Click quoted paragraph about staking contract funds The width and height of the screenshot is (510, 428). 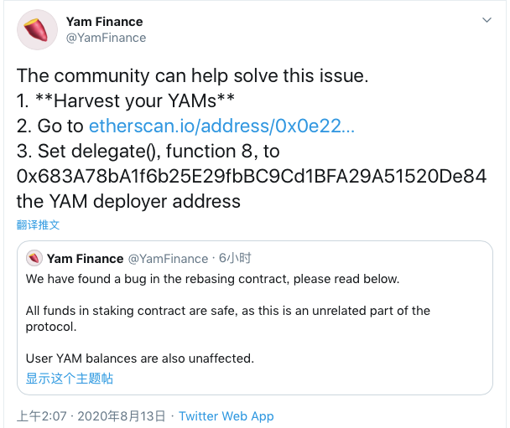click(227, 318)
